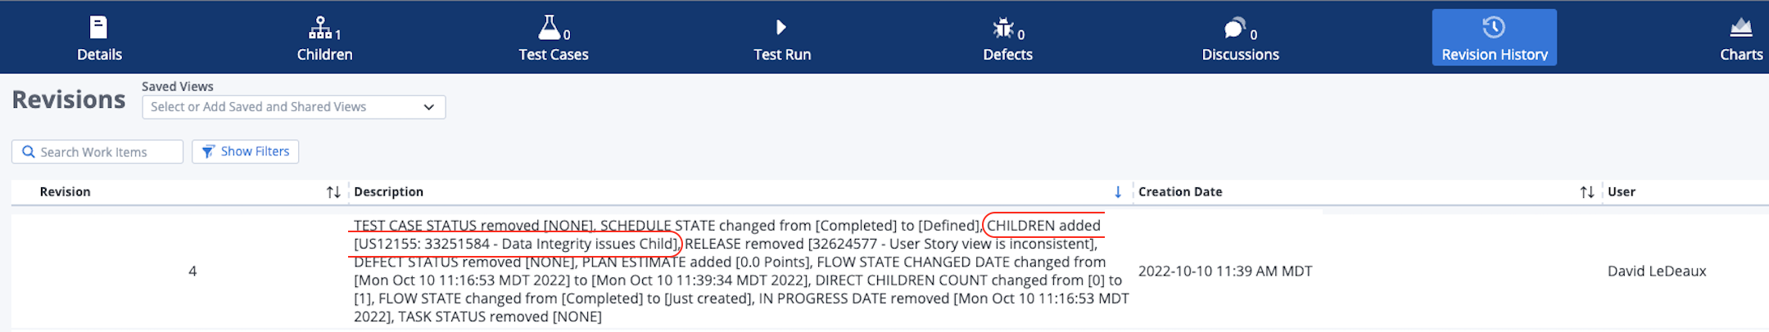The height and width of the screenshot is (332, 1769).
Task: Sort by the Revision column arrows
Action: pyautogui.click(x=333, y=192)
